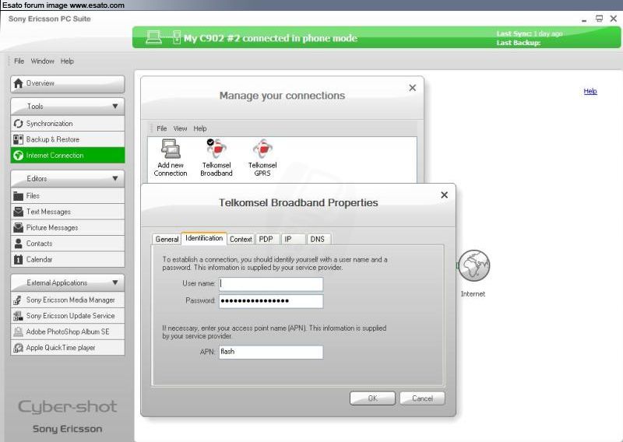
Task: Click the computer-phone connection status icon
Action: 164,37
